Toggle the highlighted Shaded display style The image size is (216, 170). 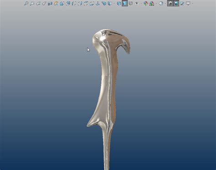click(x=125, y=4)
